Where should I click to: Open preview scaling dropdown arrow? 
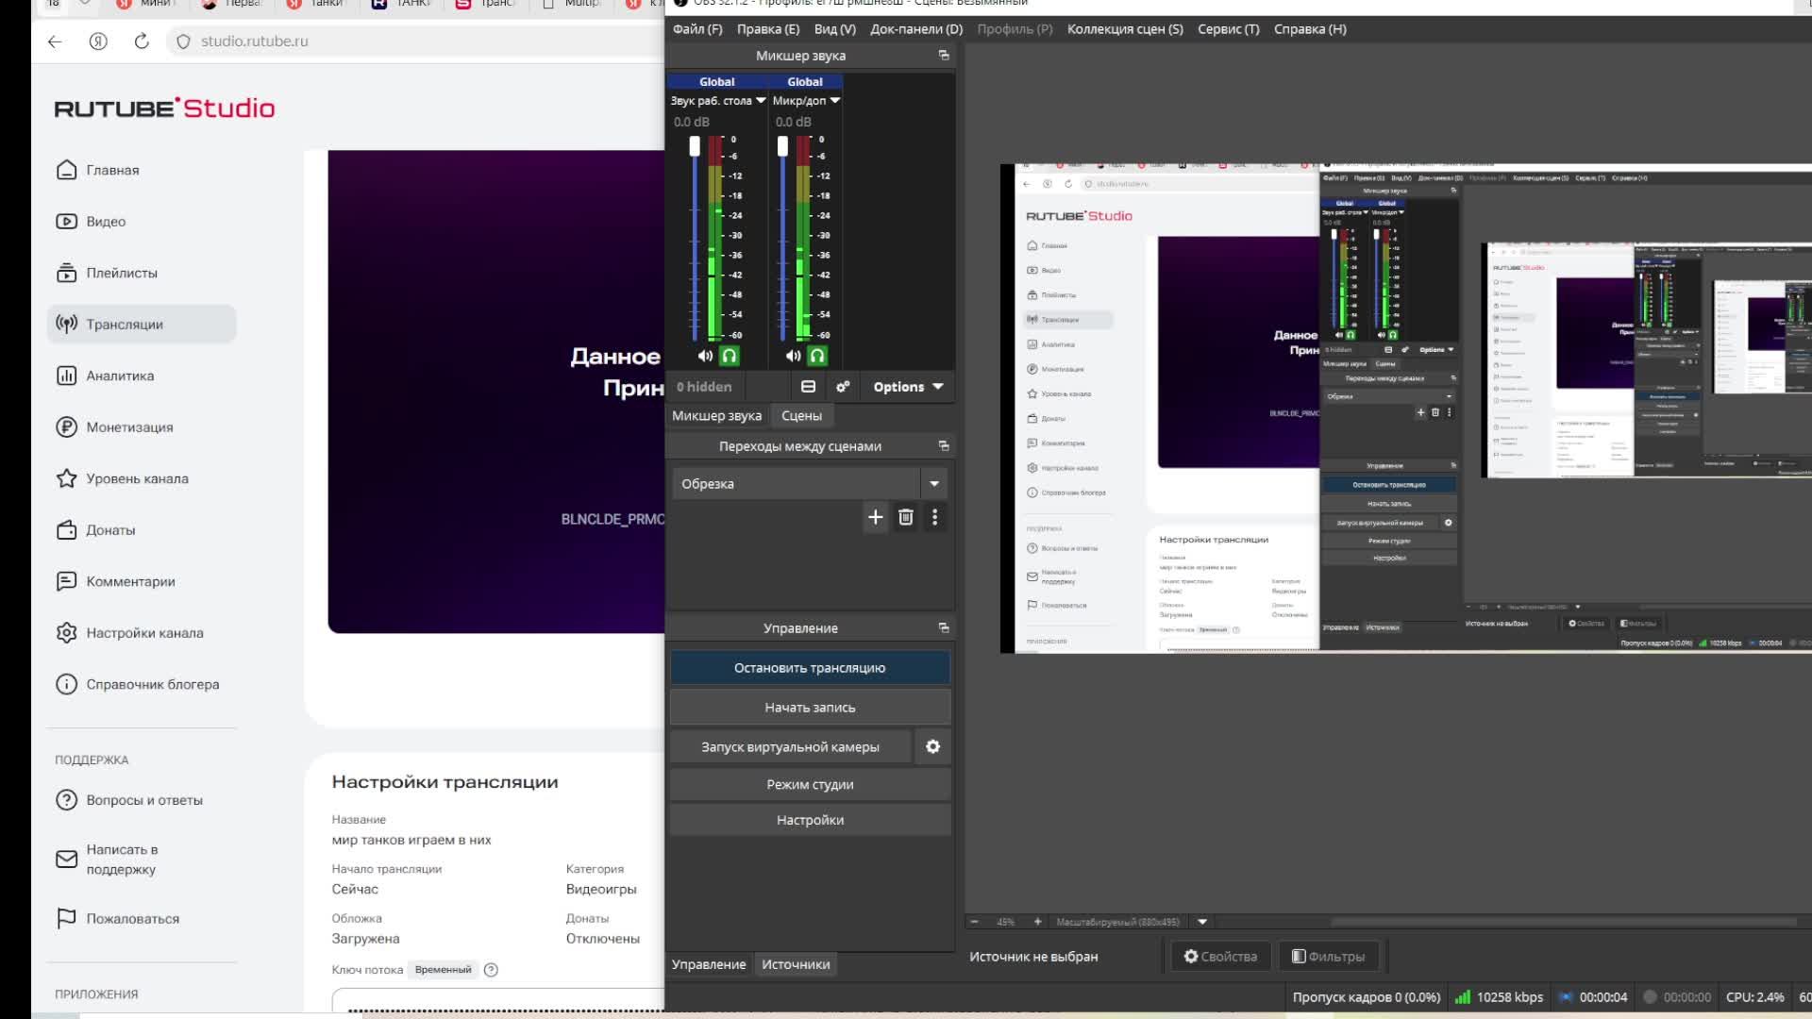point(1202,922)
